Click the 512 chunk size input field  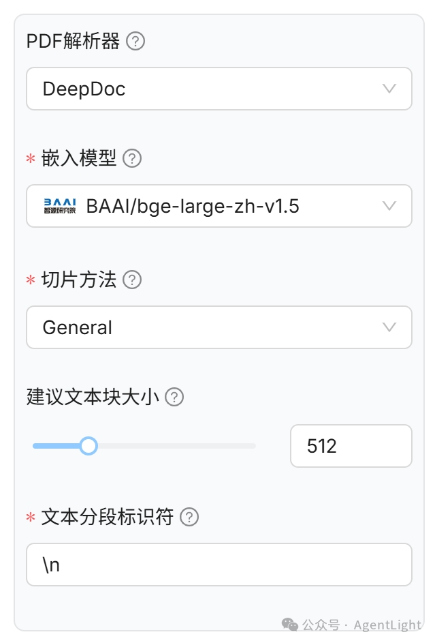[x=351, y=445]
